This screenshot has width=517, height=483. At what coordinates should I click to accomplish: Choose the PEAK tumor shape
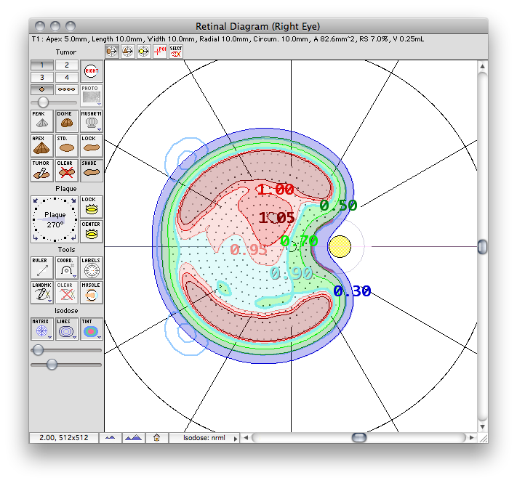click(x=42, y=121)
